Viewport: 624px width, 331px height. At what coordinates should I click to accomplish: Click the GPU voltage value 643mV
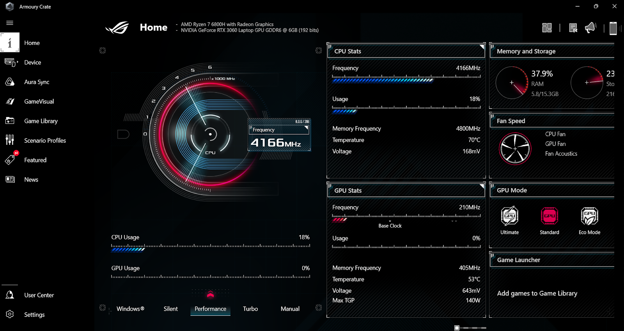(471, 291)
